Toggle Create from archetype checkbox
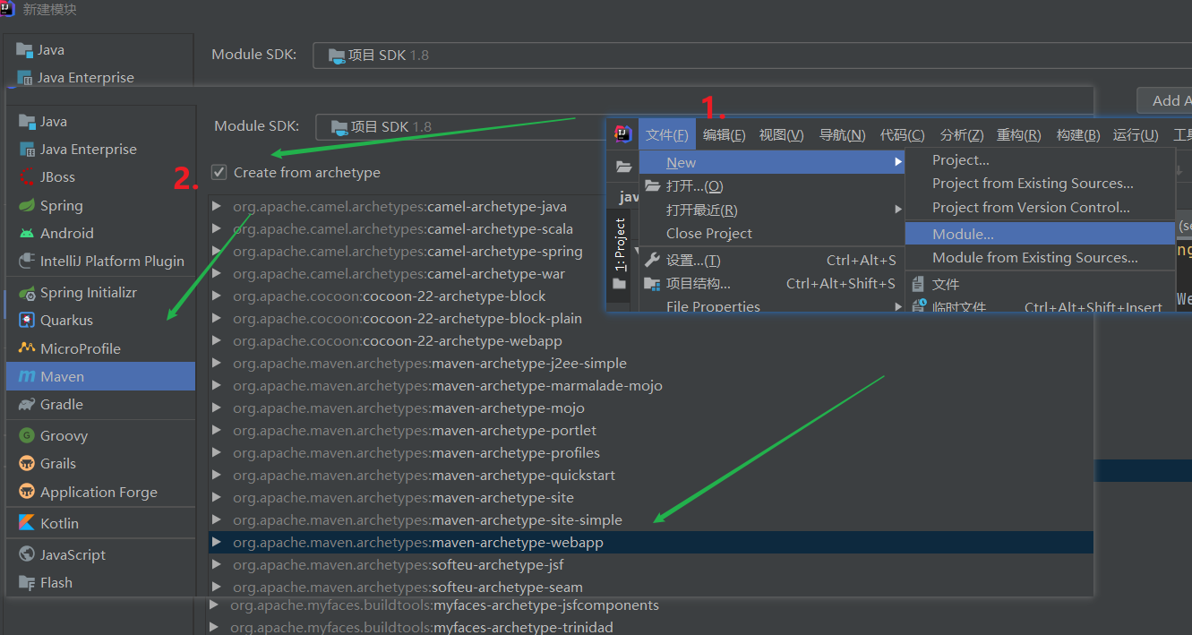 [219, 172]
